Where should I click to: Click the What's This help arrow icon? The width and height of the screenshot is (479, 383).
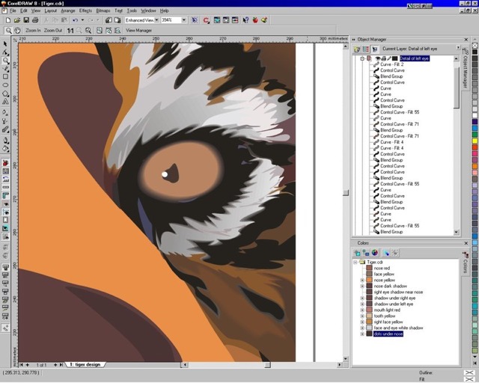pos(245,20)
